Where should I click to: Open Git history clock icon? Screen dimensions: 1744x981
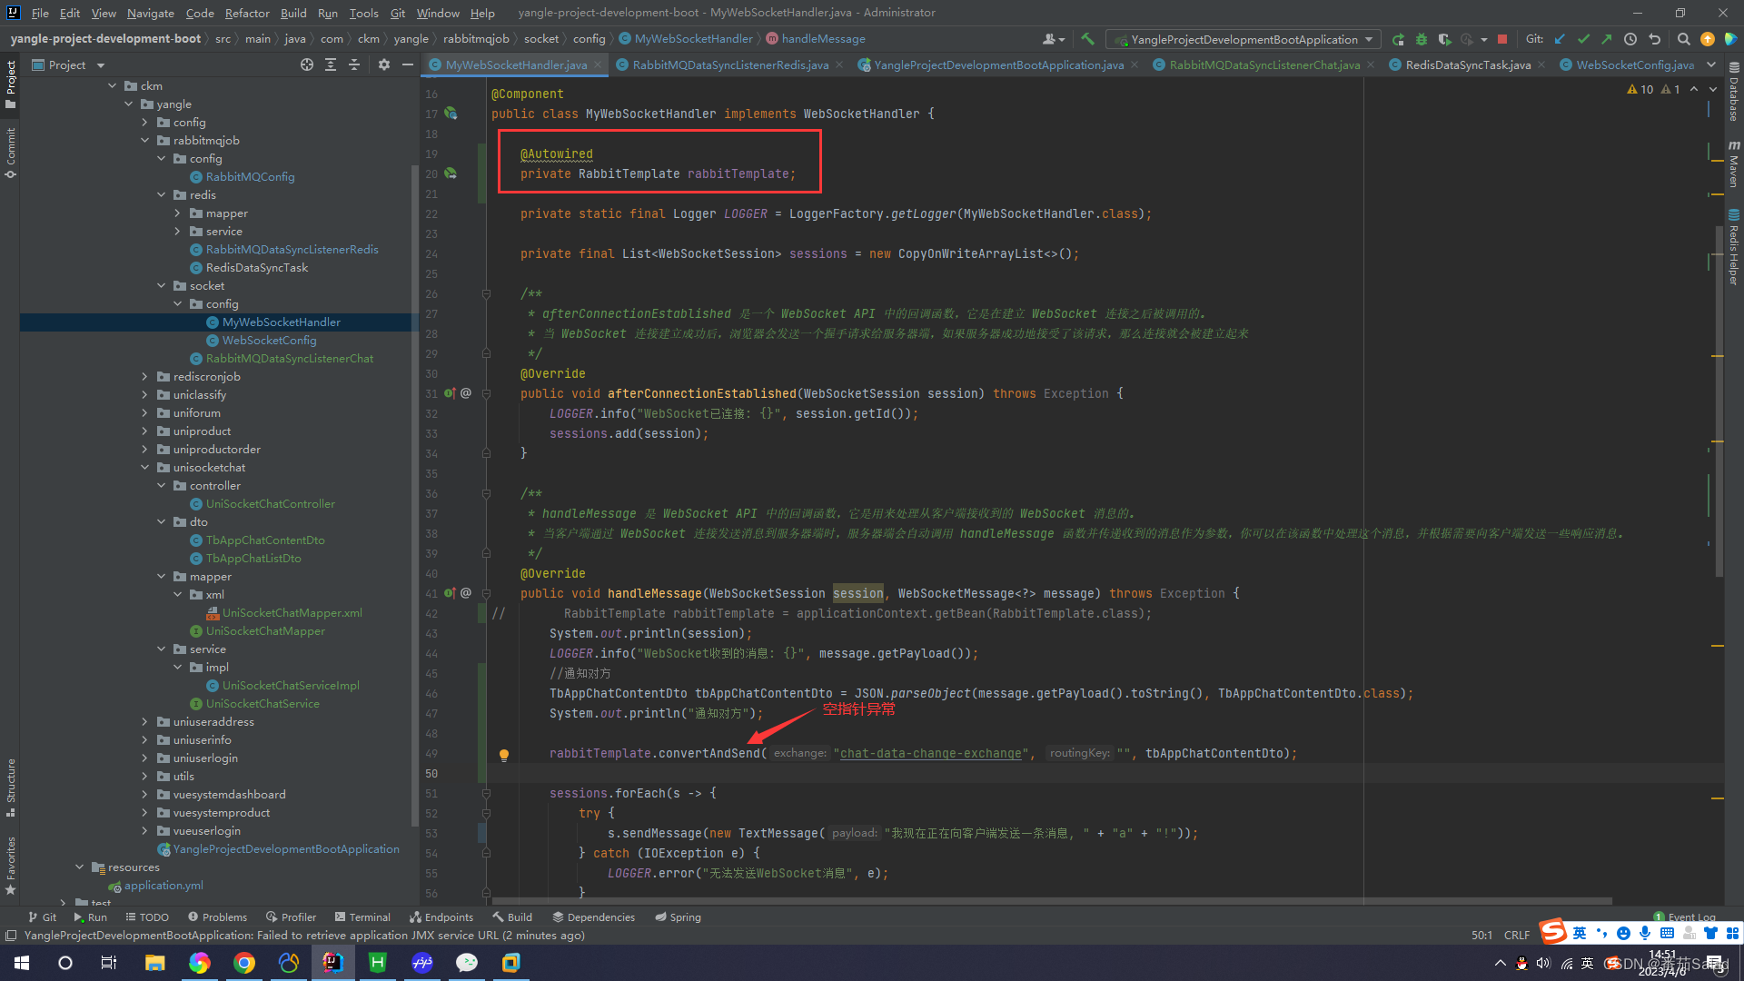point(1630,39)
